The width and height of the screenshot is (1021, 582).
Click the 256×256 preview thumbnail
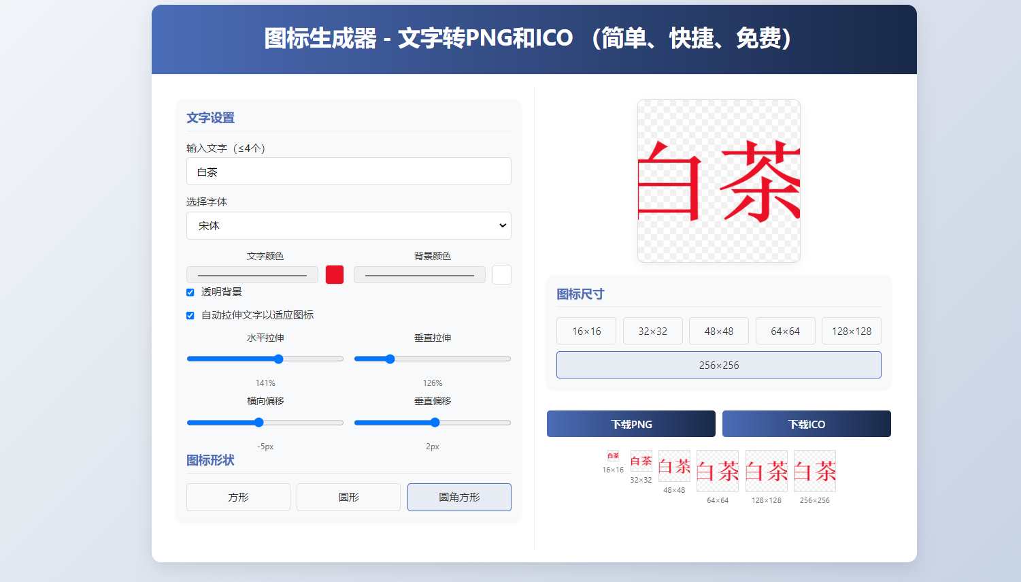click(815, 471)
